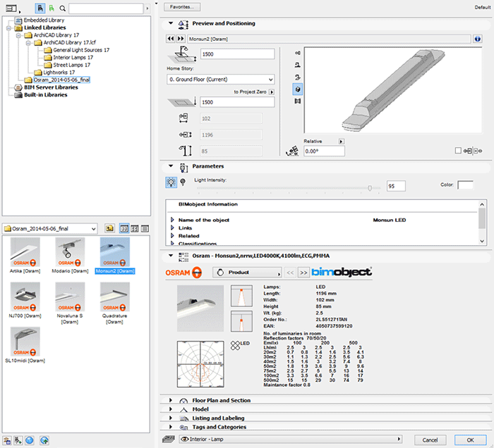494x448 pixels.
Task: Select the find library parts green icon
Action: pyautogui.click(x=52, y=8)
